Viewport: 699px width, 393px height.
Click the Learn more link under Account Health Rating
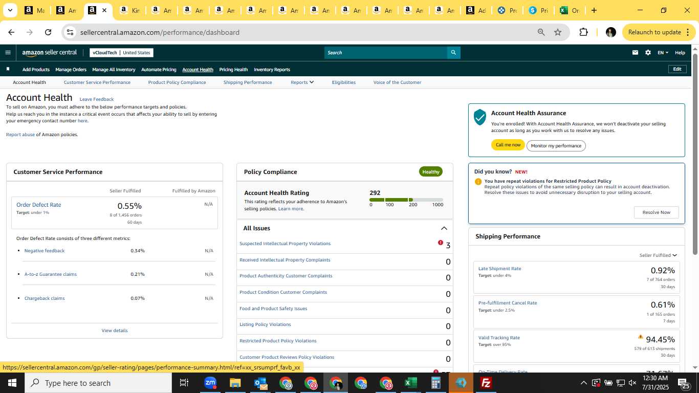291,209
